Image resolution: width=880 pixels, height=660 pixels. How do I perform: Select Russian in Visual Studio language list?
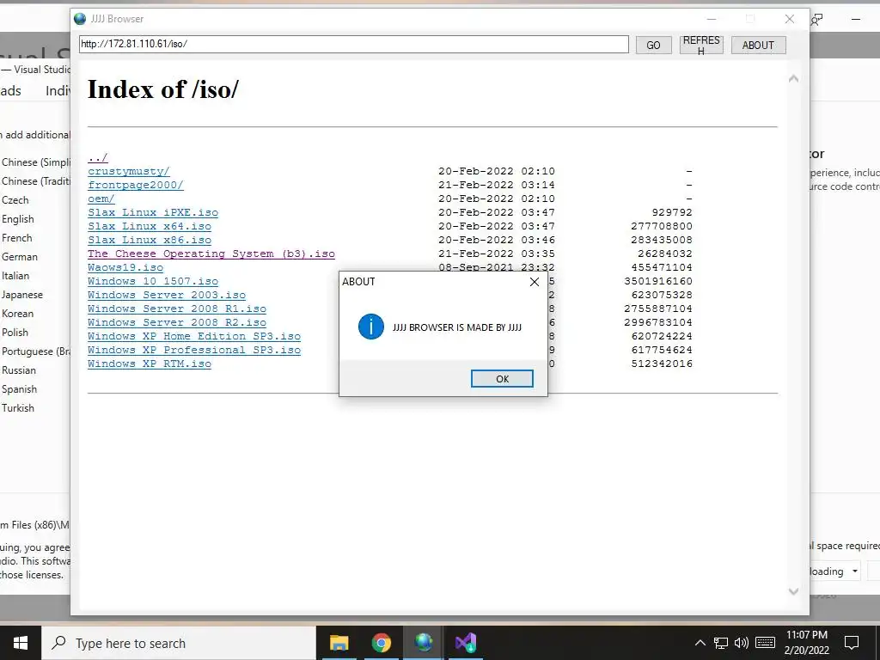pos(19,370)
